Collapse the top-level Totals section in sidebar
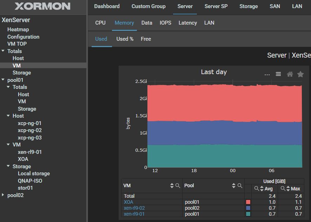This screenshot has width=311, height=222. pos(4,51)
